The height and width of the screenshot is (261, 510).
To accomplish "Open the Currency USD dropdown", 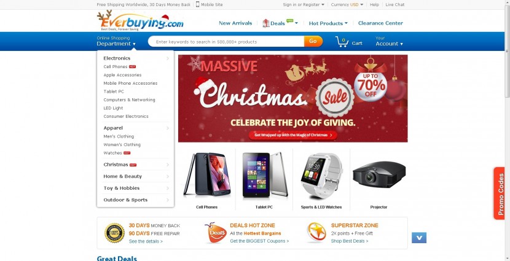I will 347,4.
